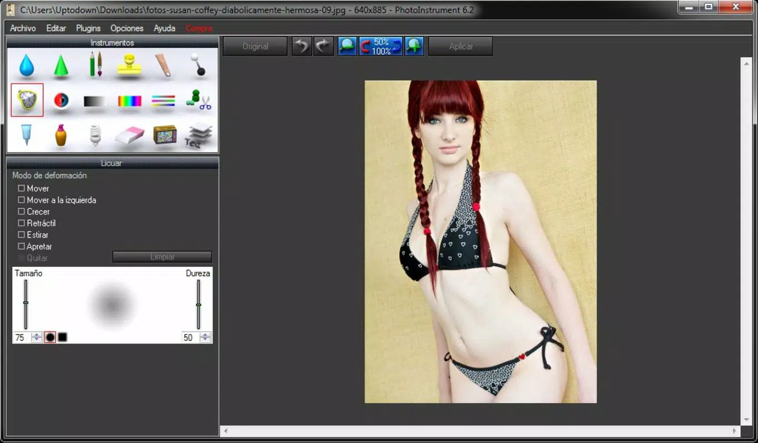Open the Editar menu
Image resolution: width=758 pixels, height=443 pixels.
[x=56, y=28]
